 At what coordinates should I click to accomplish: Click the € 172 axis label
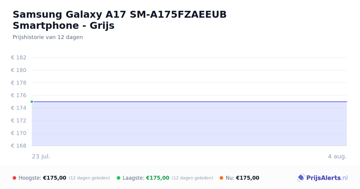19,121
